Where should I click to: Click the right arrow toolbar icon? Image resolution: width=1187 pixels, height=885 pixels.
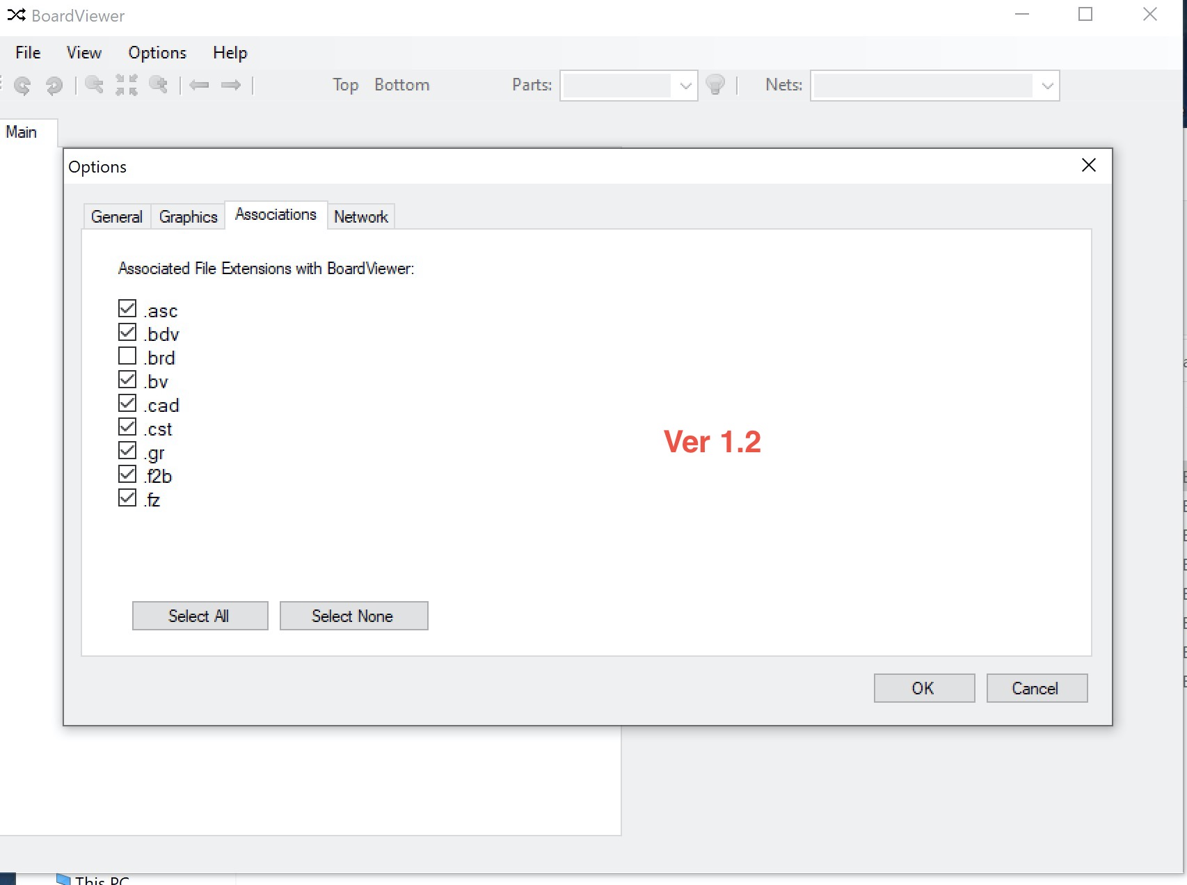point(231,85)
